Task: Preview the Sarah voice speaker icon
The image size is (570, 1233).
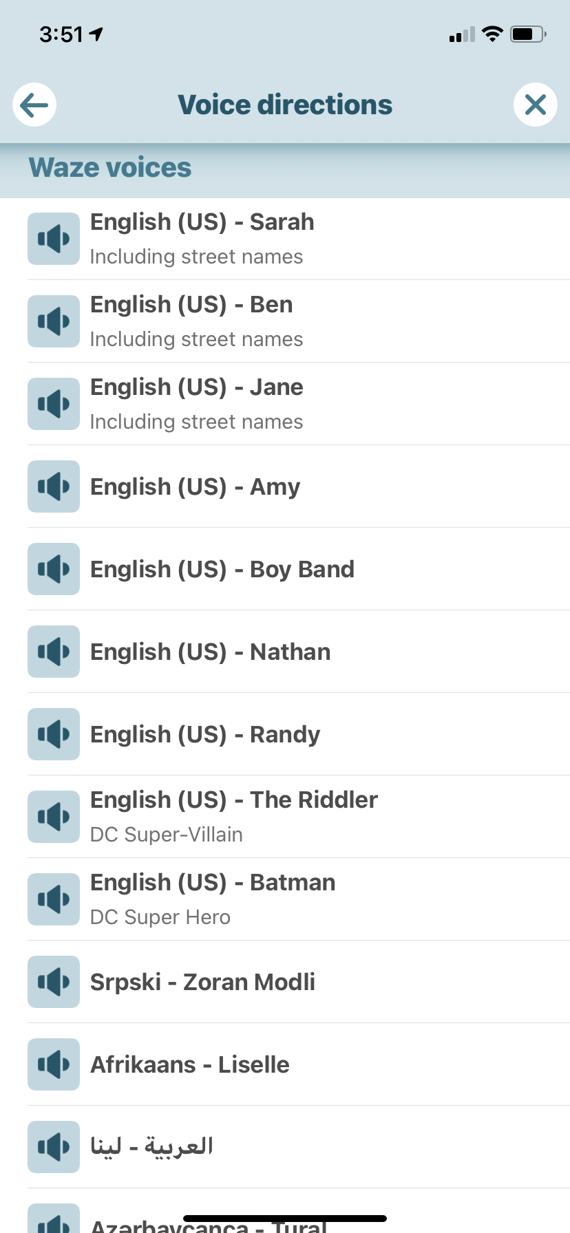Action: click(x=54, y=239)
